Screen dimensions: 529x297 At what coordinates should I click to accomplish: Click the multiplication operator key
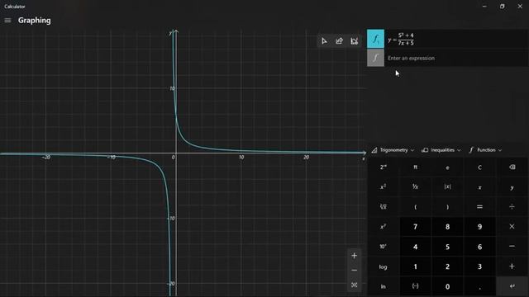pos(512,227)
